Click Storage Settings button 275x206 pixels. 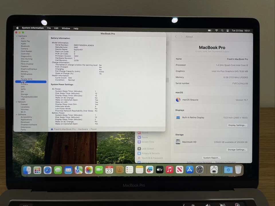[x=237, y=150]
